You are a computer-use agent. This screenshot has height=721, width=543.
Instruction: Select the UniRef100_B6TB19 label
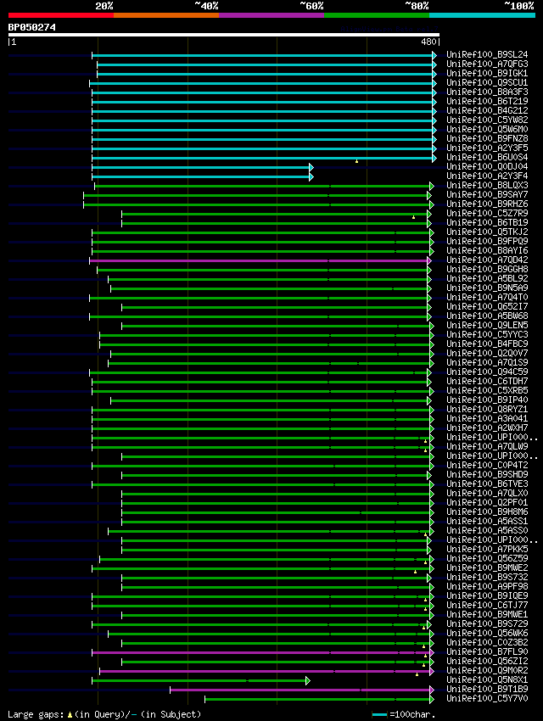[487, 222]
